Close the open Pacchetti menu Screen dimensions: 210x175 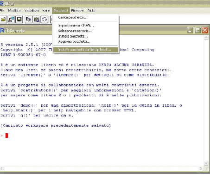[61, 11]
